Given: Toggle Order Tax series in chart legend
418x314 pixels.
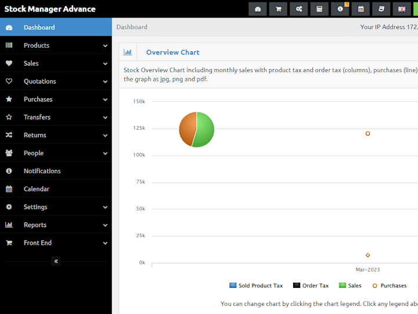Looking at the screenshot, I should coord(311,286).
